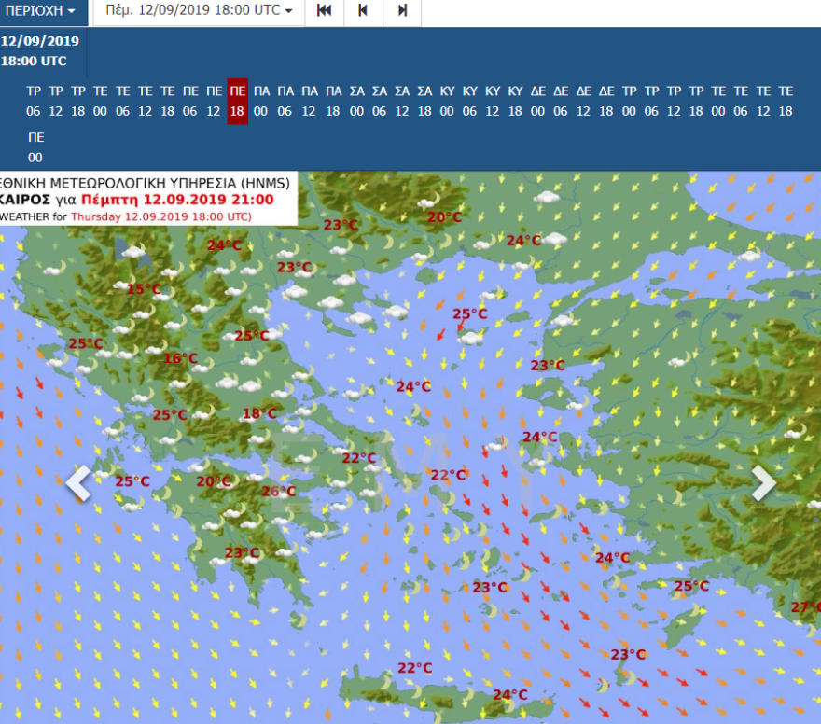Show the forecast for ΚΥ 00
This screenshot has height=724, width=821.
(447, 101)
